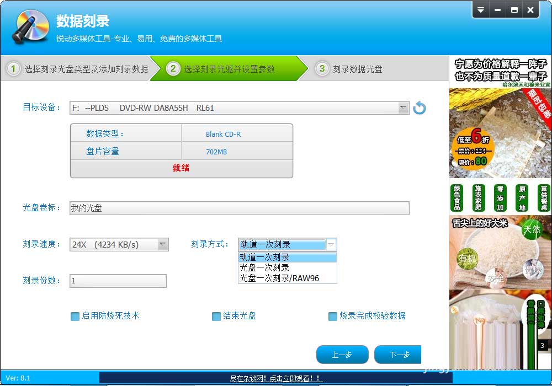
Task: Open the 刻录速度 speed dropdown
Action: coord(162,244)
